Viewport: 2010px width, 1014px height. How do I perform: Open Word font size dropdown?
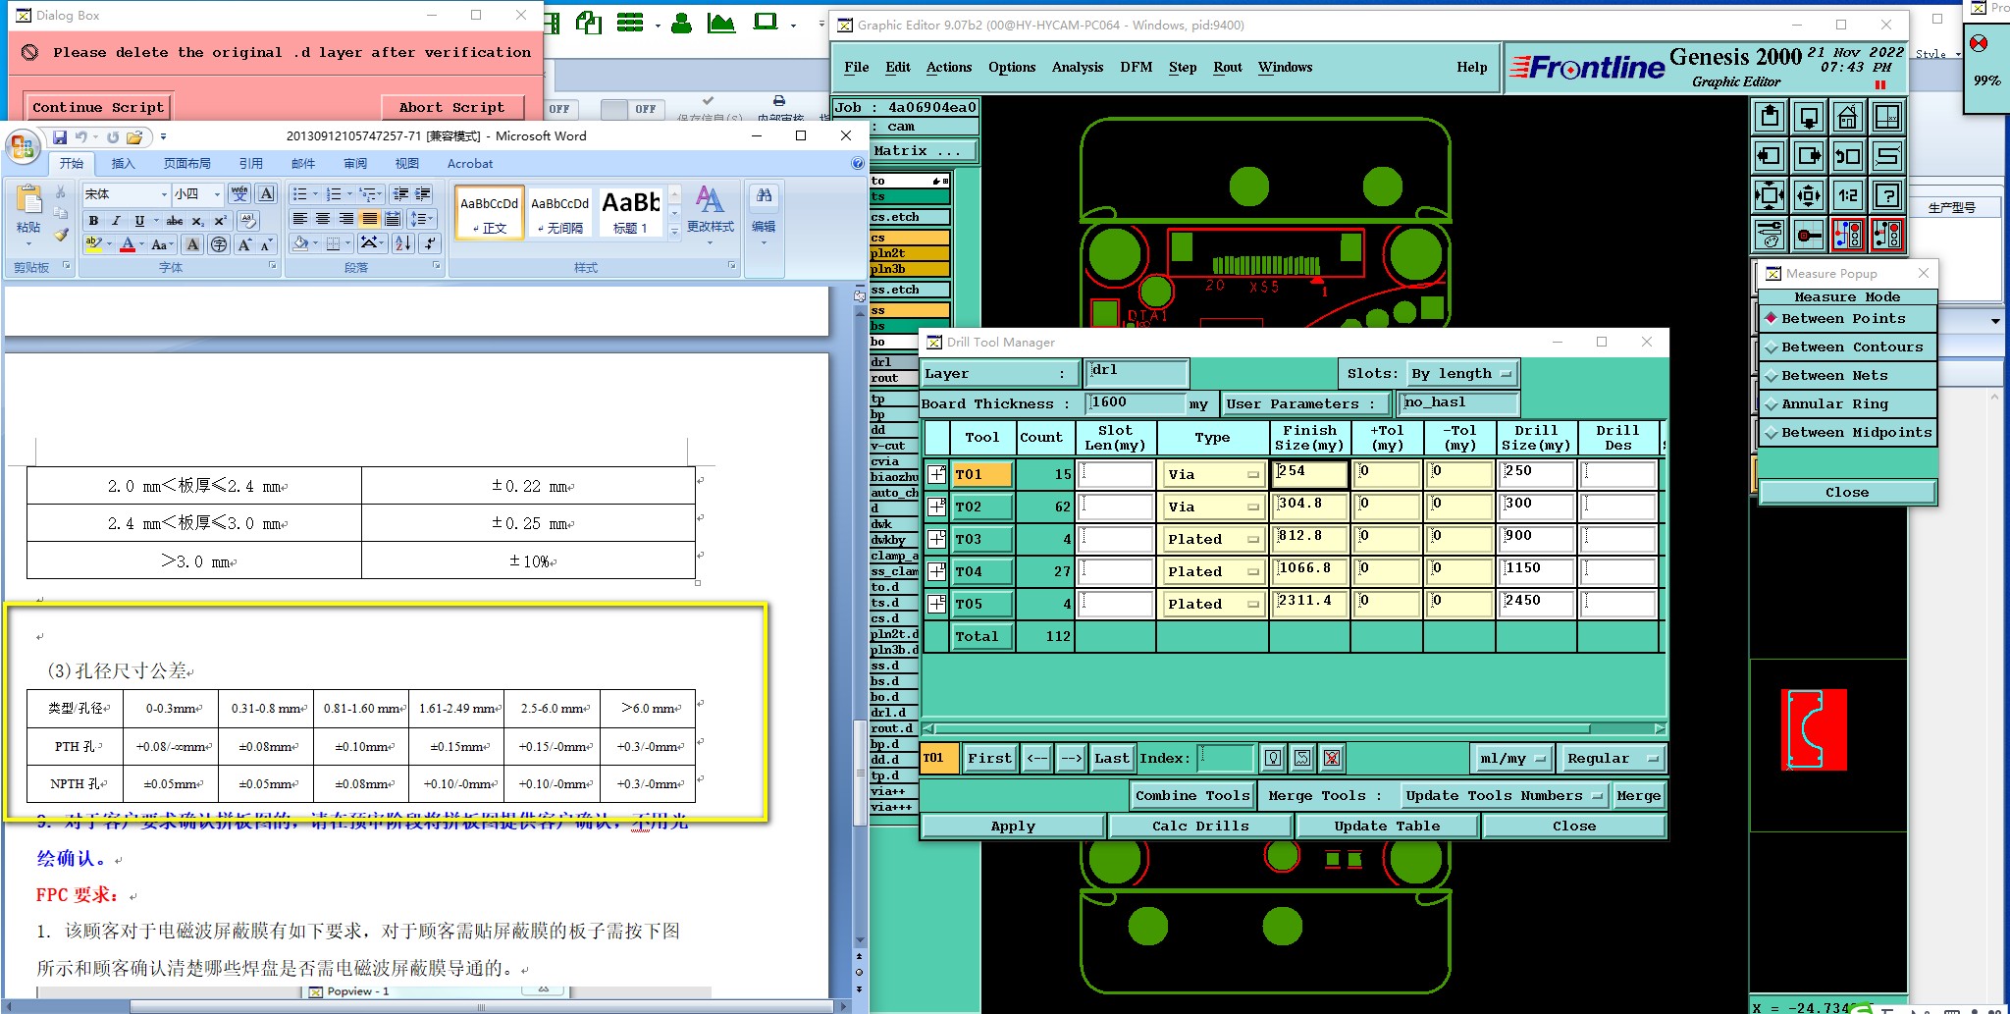point(217,194)
